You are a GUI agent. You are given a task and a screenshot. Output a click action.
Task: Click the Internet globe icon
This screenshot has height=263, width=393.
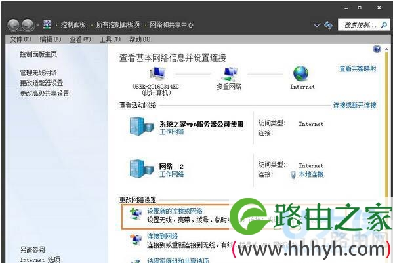tap(300, 73)
